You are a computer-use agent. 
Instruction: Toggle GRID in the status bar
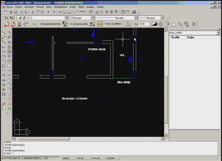click(80, 158)
